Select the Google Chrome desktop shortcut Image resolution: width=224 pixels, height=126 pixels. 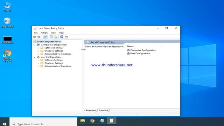[x=7, y=56]
